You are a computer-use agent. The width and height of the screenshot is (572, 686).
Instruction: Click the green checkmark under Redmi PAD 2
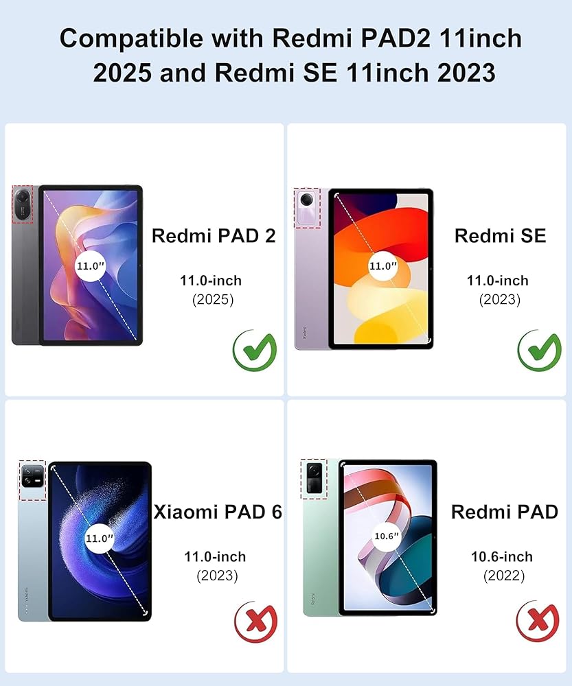point(255,351)
